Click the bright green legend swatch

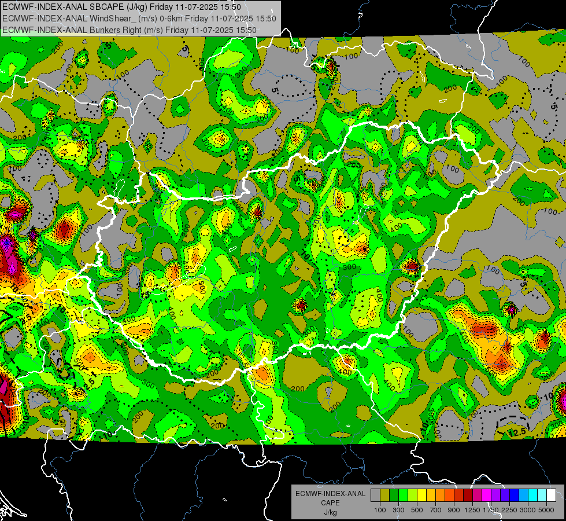pyautogui.click(x=403, y=495)
